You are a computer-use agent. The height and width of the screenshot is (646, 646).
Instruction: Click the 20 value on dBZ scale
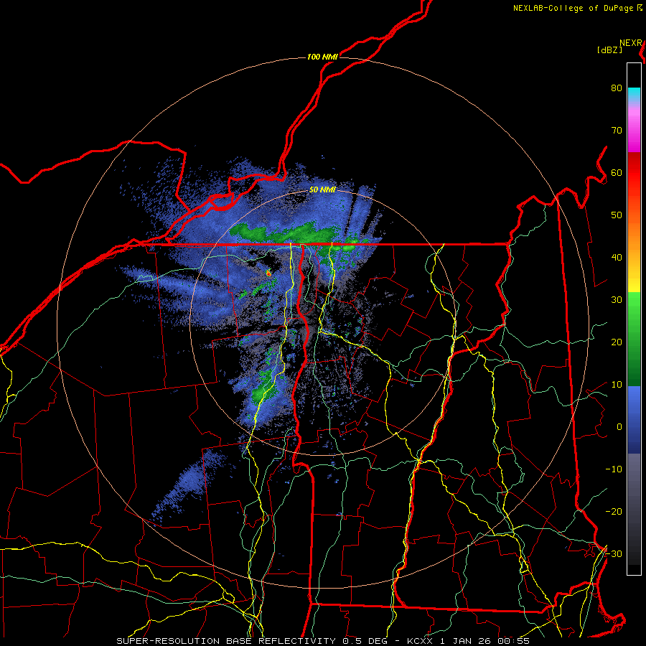[x=617, y=342]
